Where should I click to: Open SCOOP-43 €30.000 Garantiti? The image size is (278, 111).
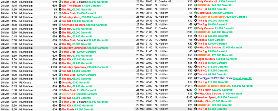tap(79, 94)
